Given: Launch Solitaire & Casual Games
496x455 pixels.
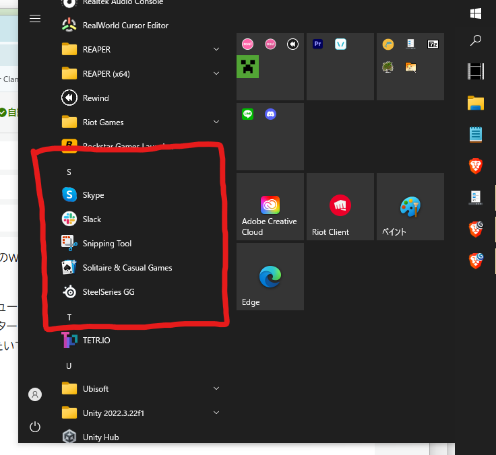Looking at the screenshot, I should (x=117, y=268).
